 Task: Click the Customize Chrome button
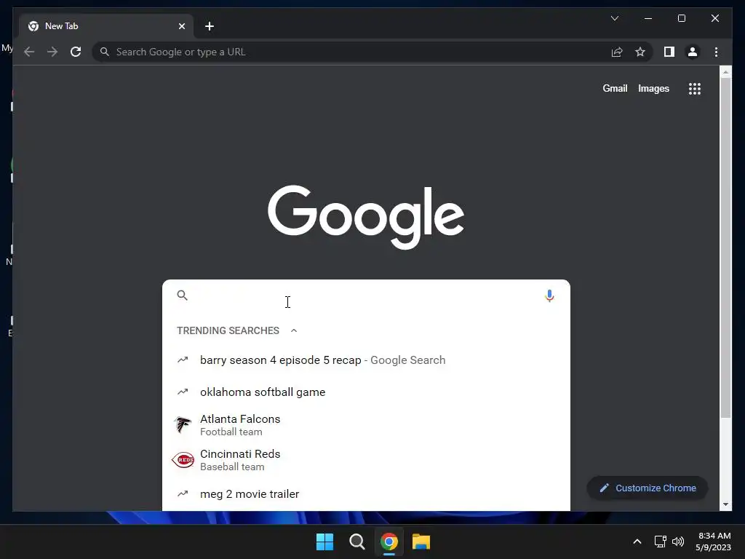pyautogui.click(x=647, y=488)
